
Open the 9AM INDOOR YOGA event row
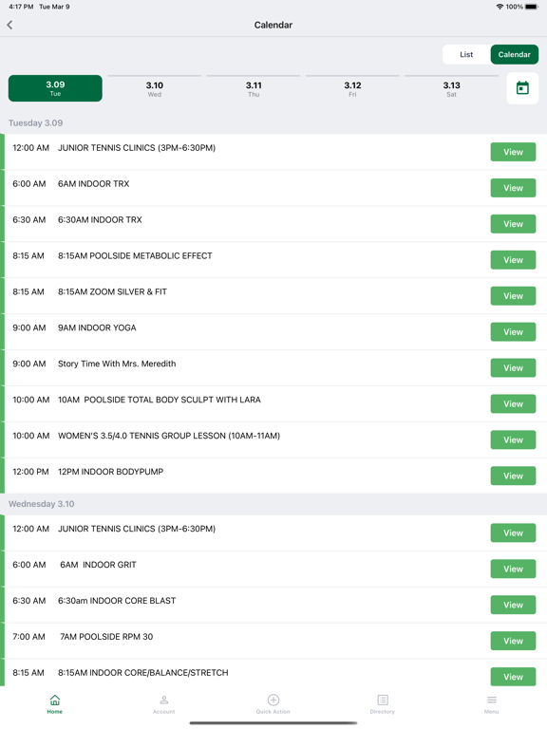coord(273,331)
